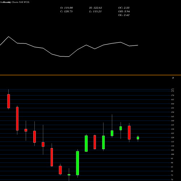Click the 'Charts NSE WCIL' chart title
Viewport: 181px width, 181px height.
[x=21, y=2]
